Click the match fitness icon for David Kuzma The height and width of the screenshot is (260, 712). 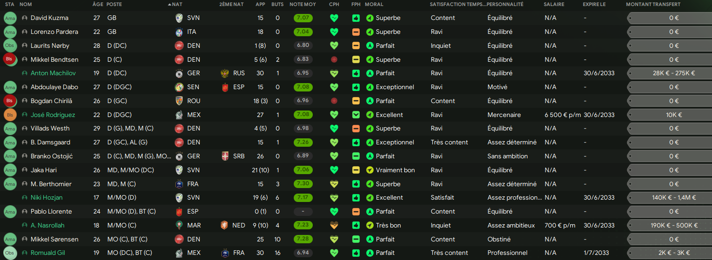[x=356, y=18]
